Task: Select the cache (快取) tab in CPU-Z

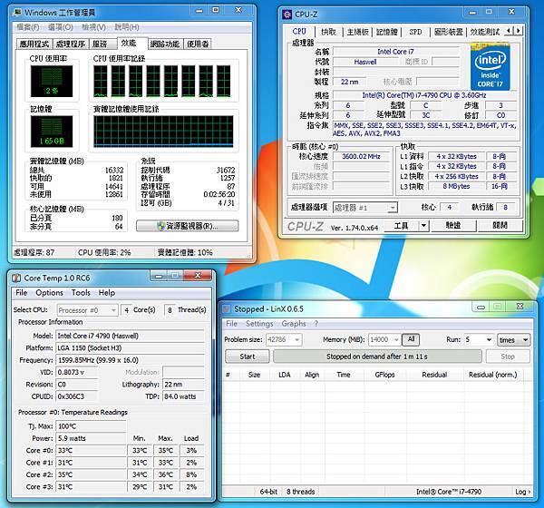Action: (328, 32)
